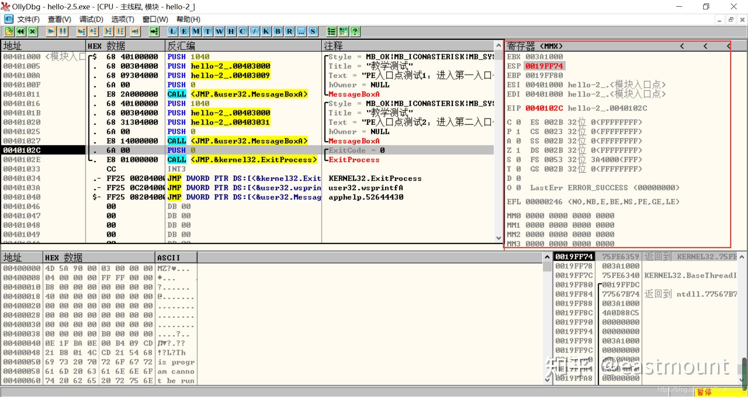Click the Step over toolbar icon
748x397 pixels.
(x=93, y=32)
